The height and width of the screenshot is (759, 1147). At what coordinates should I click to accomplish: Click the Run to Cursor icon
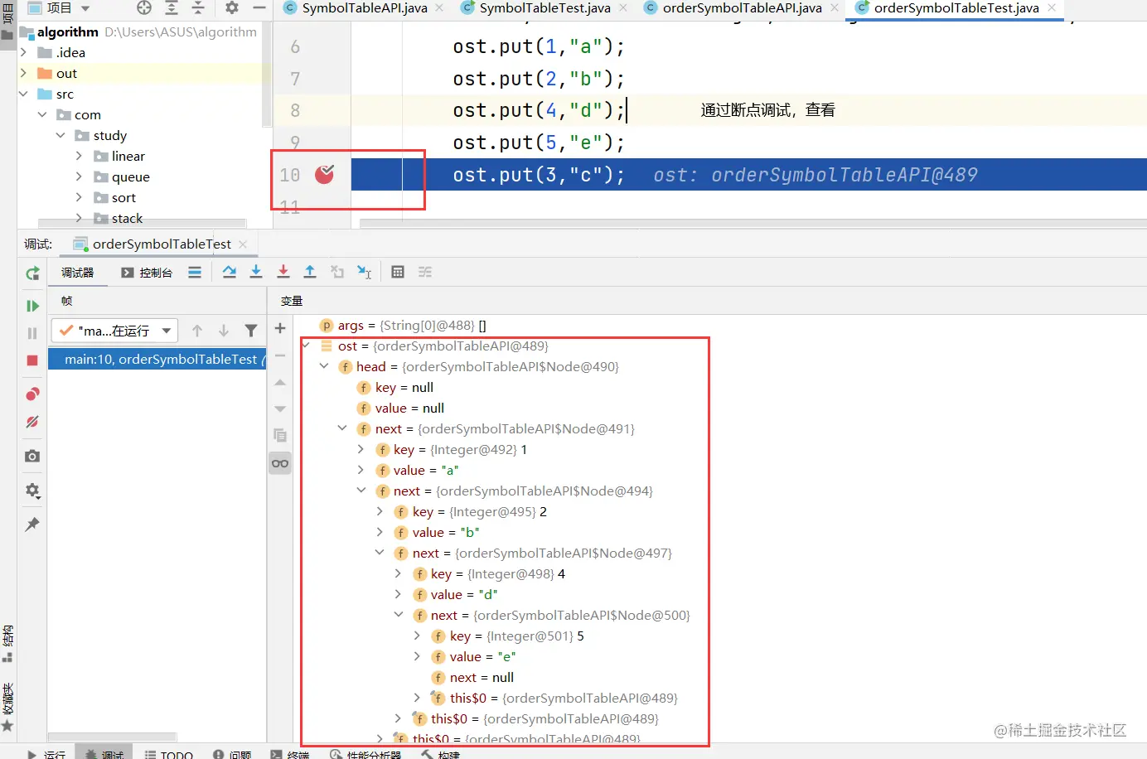364,272
